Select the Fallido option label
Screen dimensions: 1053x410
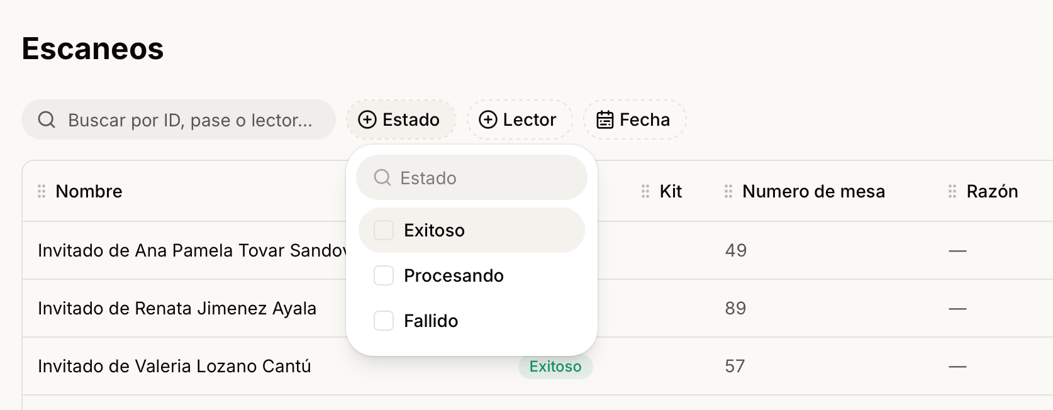click(431, 321)
